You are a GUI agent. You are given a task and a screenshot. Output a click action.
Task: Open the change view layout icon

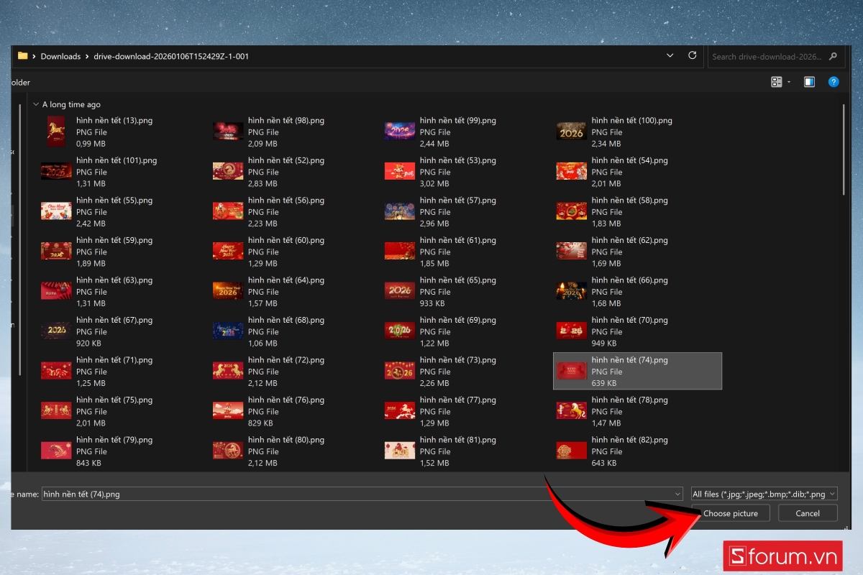pyautogui.click(x=776, y=82)
